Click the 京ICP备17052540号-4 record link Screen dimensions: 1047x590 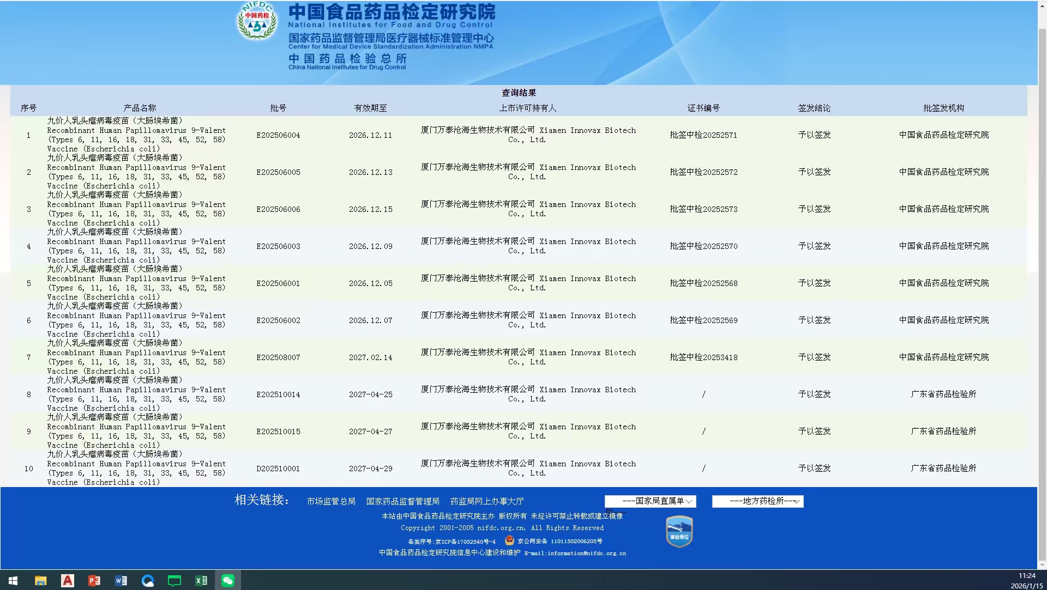[x=465, y=542]
